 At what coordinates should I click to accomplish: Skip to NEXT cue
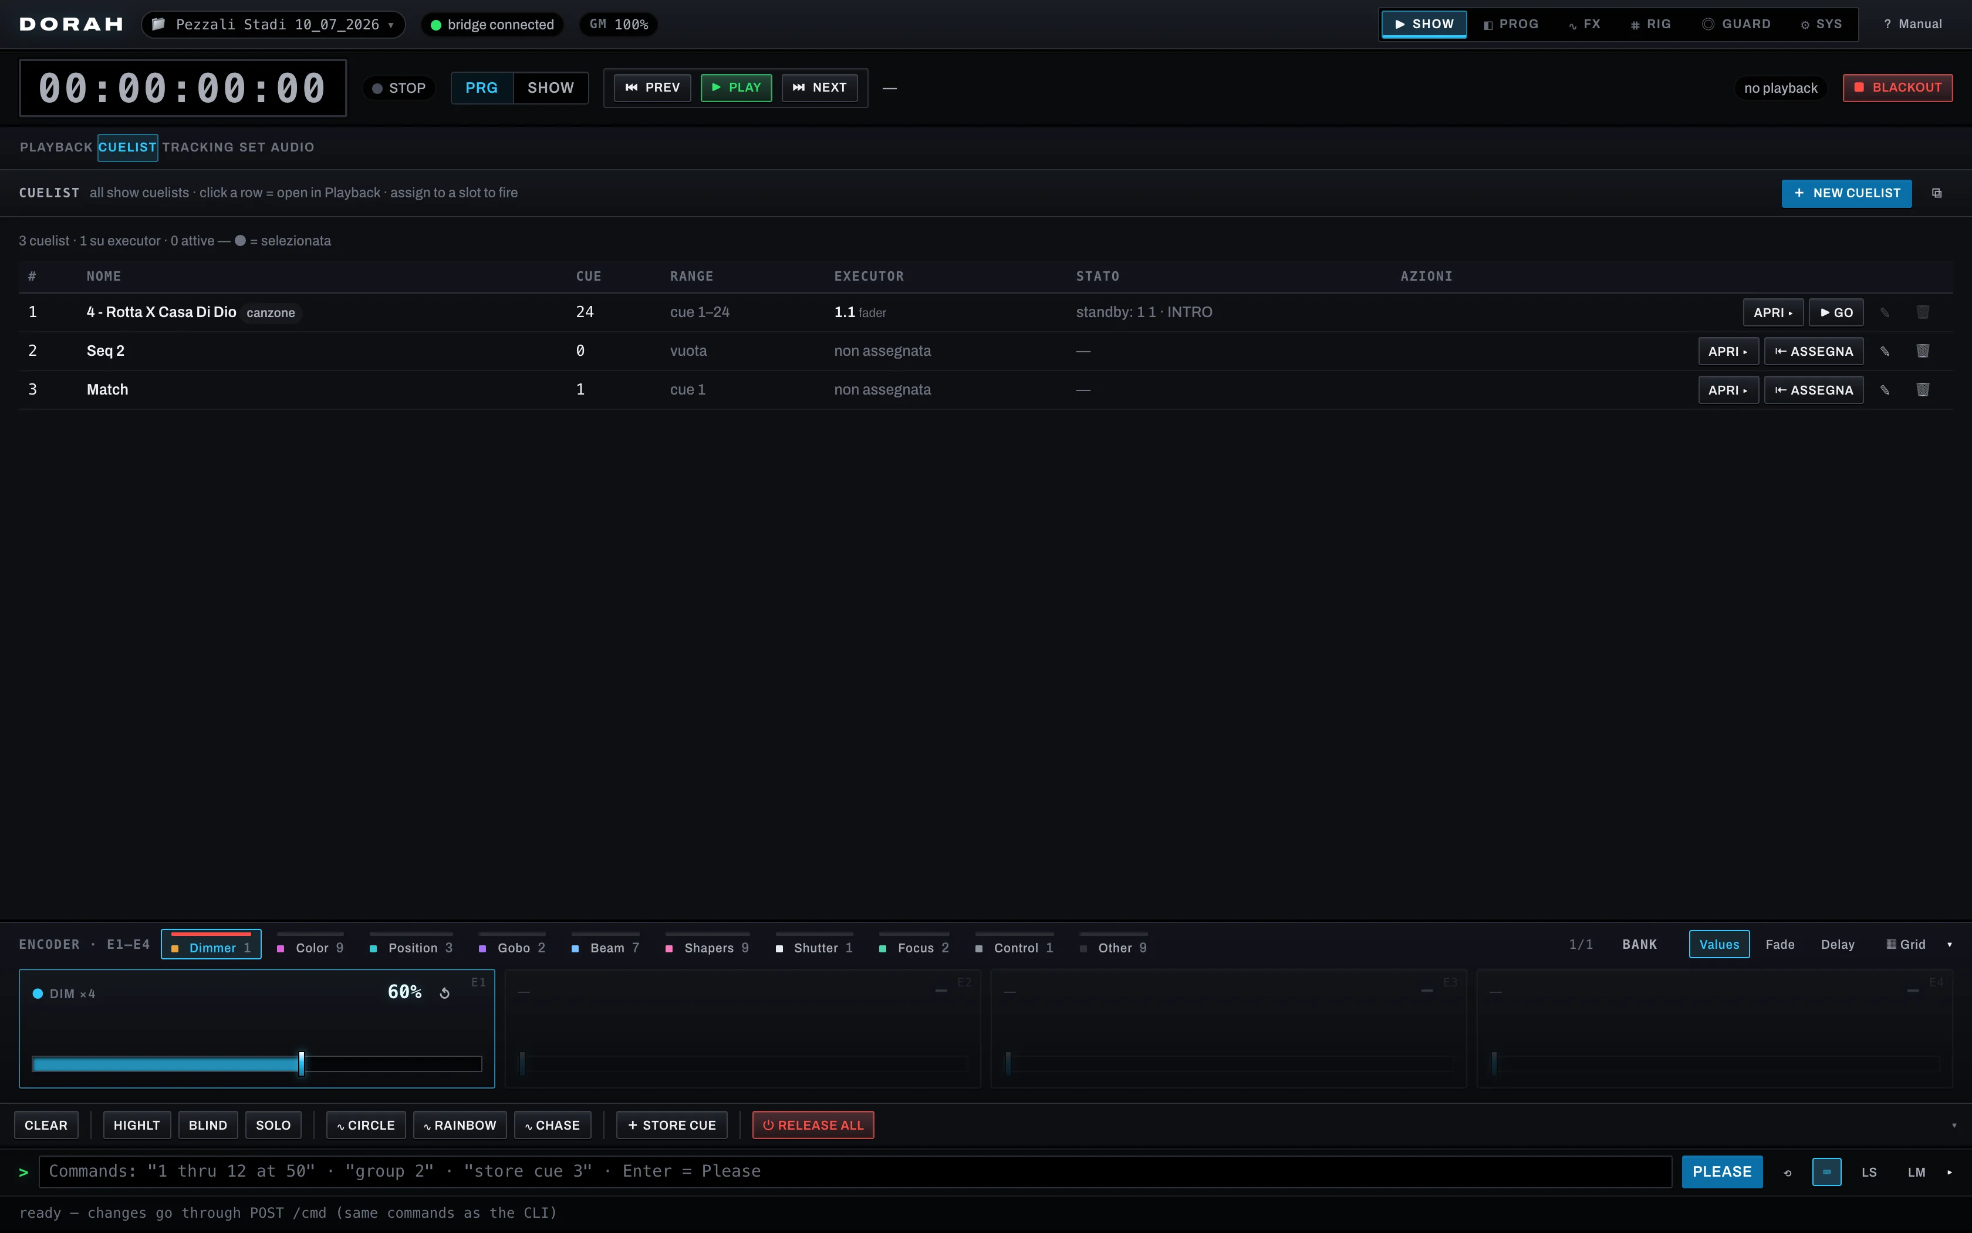pos(819,88)
